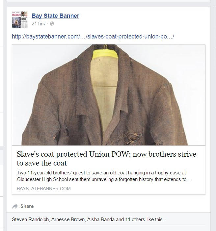Open the baystatebanner.com slaves-coat URL link

pos(93,37)
